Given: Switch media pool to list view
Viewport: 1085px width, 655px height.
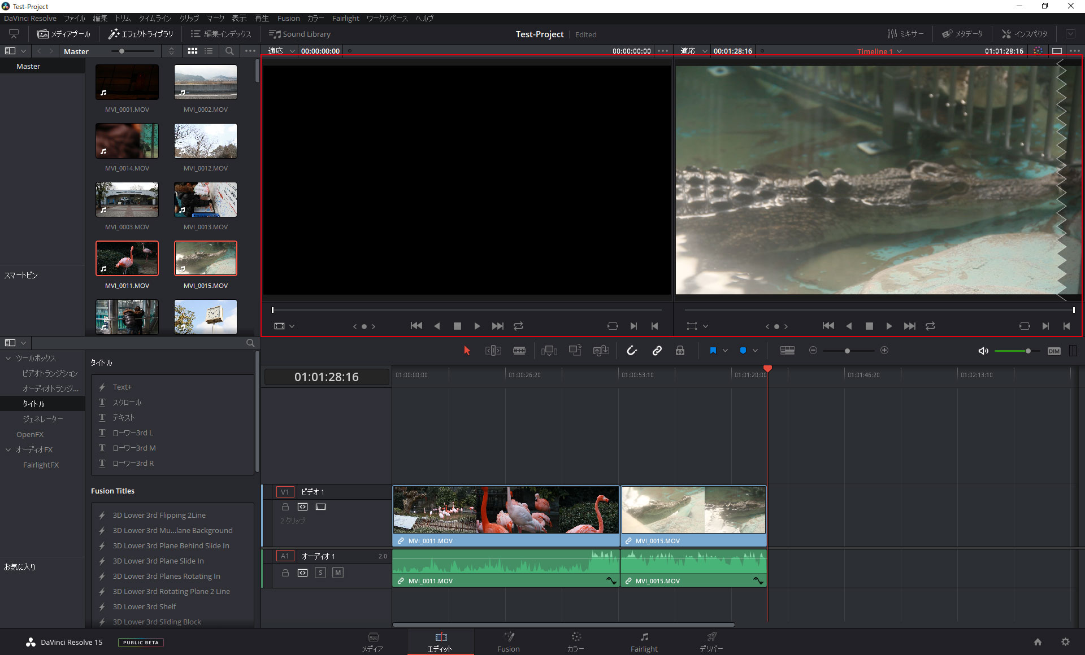Looking at the screenshot, I should (209, 51).
